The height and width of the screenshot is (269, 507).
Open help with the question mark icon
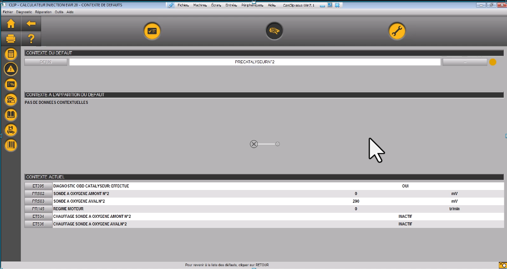click(31, 38)
